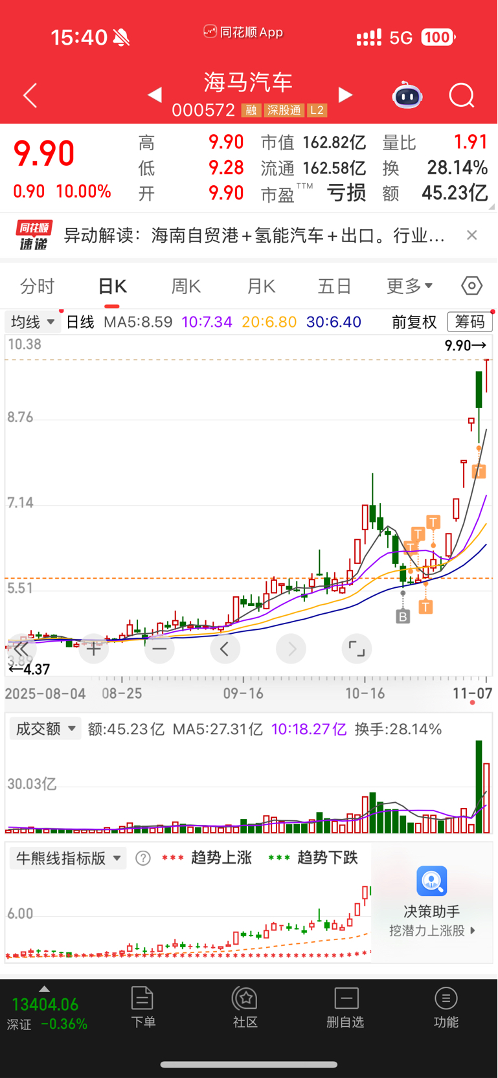This screenshot has height=1078, width=498.
Task: Tap the 同花顺 App return pill
Action: (x=243, y=32)
